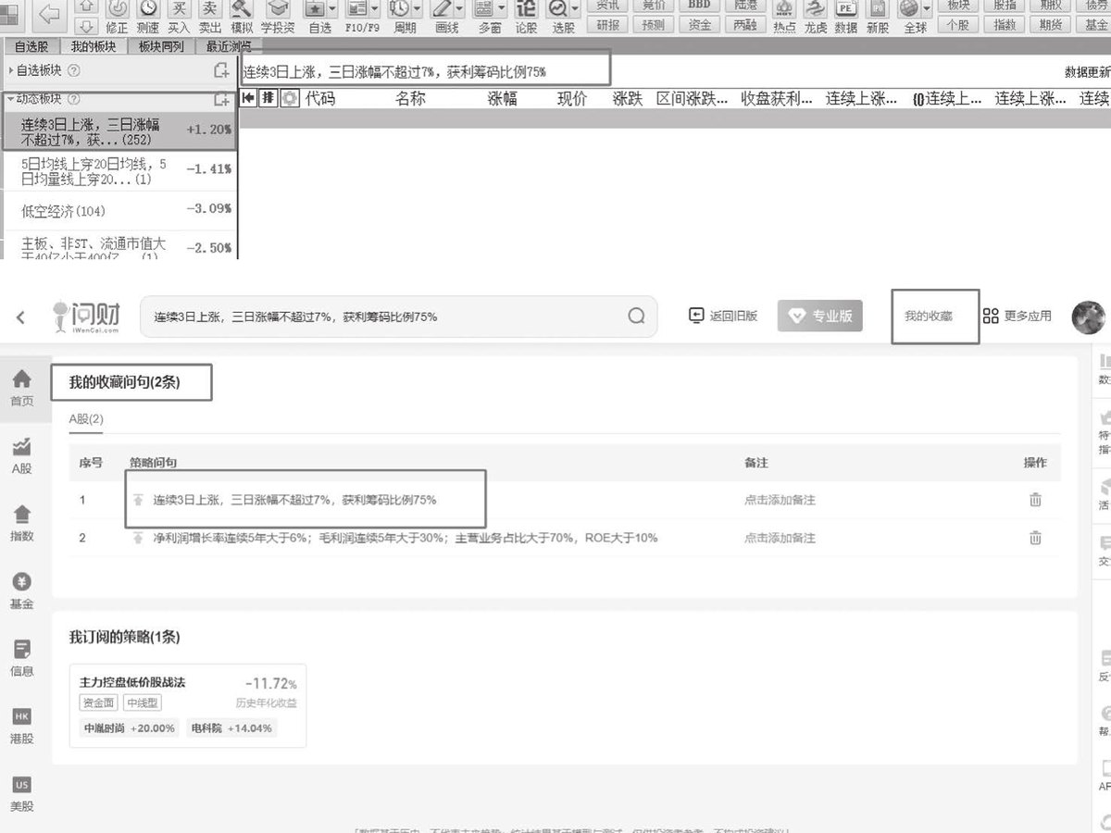Screen dimensions: 1111x833
Task: Open 基金 in the left sidebar
Action: 22,591
